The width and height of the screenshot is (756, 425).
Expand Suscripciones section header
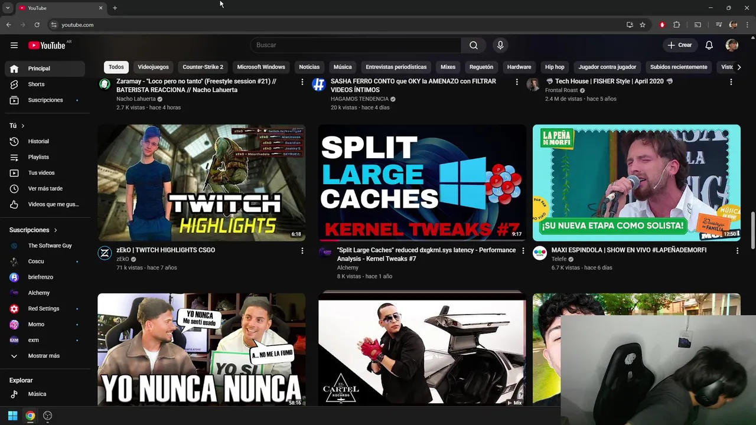(x=34, y=230)
